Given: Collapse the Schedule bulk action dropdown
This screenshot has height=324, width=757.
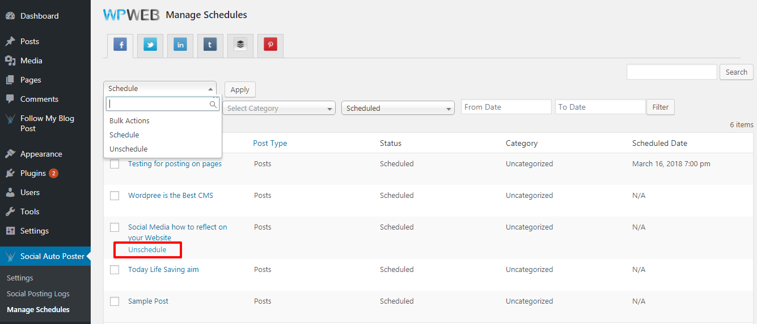Looking at the screenshot, I should 159,89.
